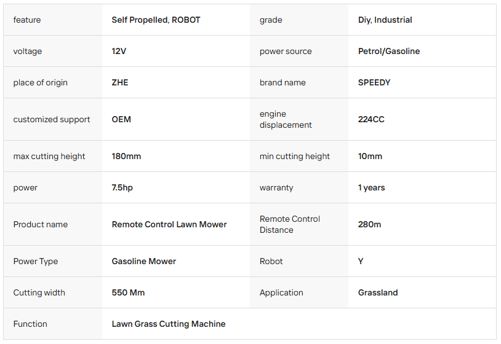Select the 'Petrol/Gasoline' power source value

[388, 51]
